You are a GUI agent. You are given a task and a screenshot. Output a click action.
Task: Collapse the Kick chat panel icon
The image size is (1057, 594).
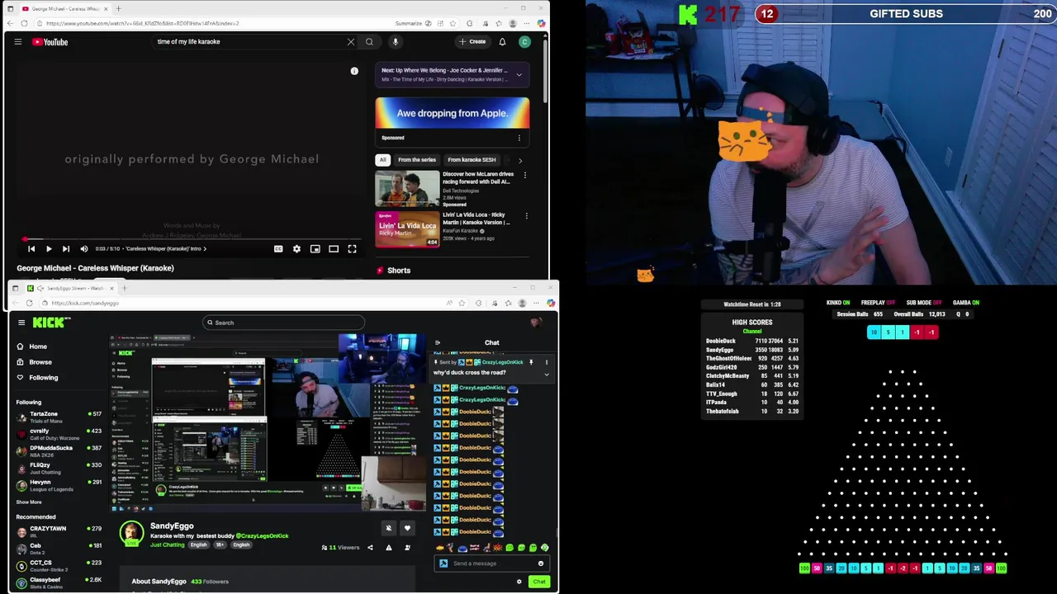[437, 342]
